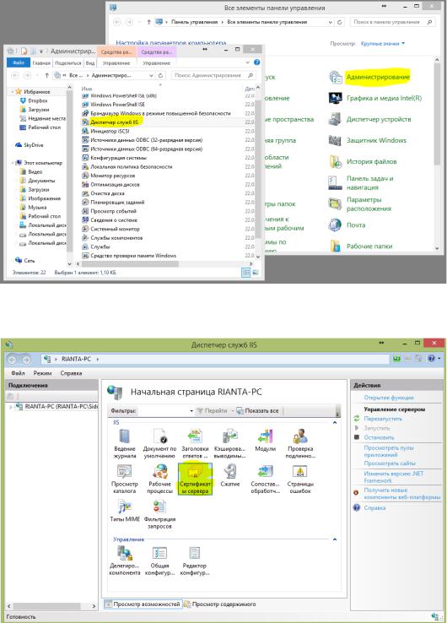Open the Фильтры combo box dropdown

191,411
